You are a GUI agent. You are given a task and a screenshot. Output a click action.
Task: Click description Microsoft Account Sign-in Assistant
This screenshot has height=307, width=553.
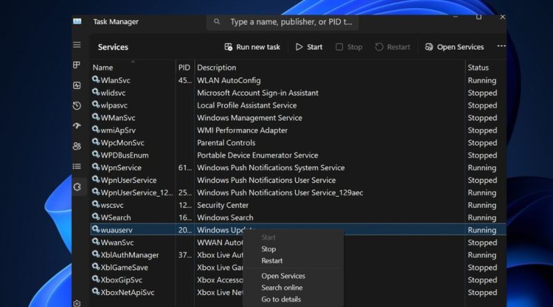[257, 93]
